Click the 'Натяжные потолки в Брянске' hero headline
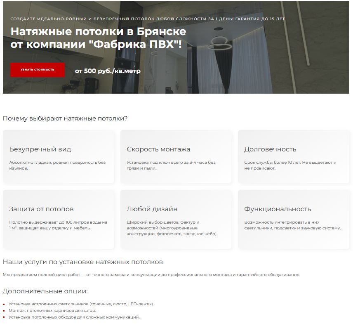 [x=98, y=32]
